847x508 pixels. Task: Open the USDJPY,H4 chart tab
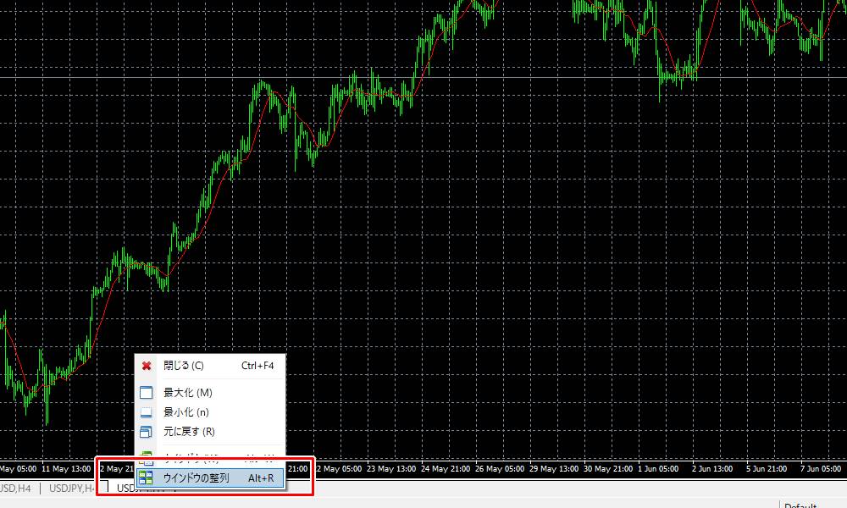(x=71, y=488)
